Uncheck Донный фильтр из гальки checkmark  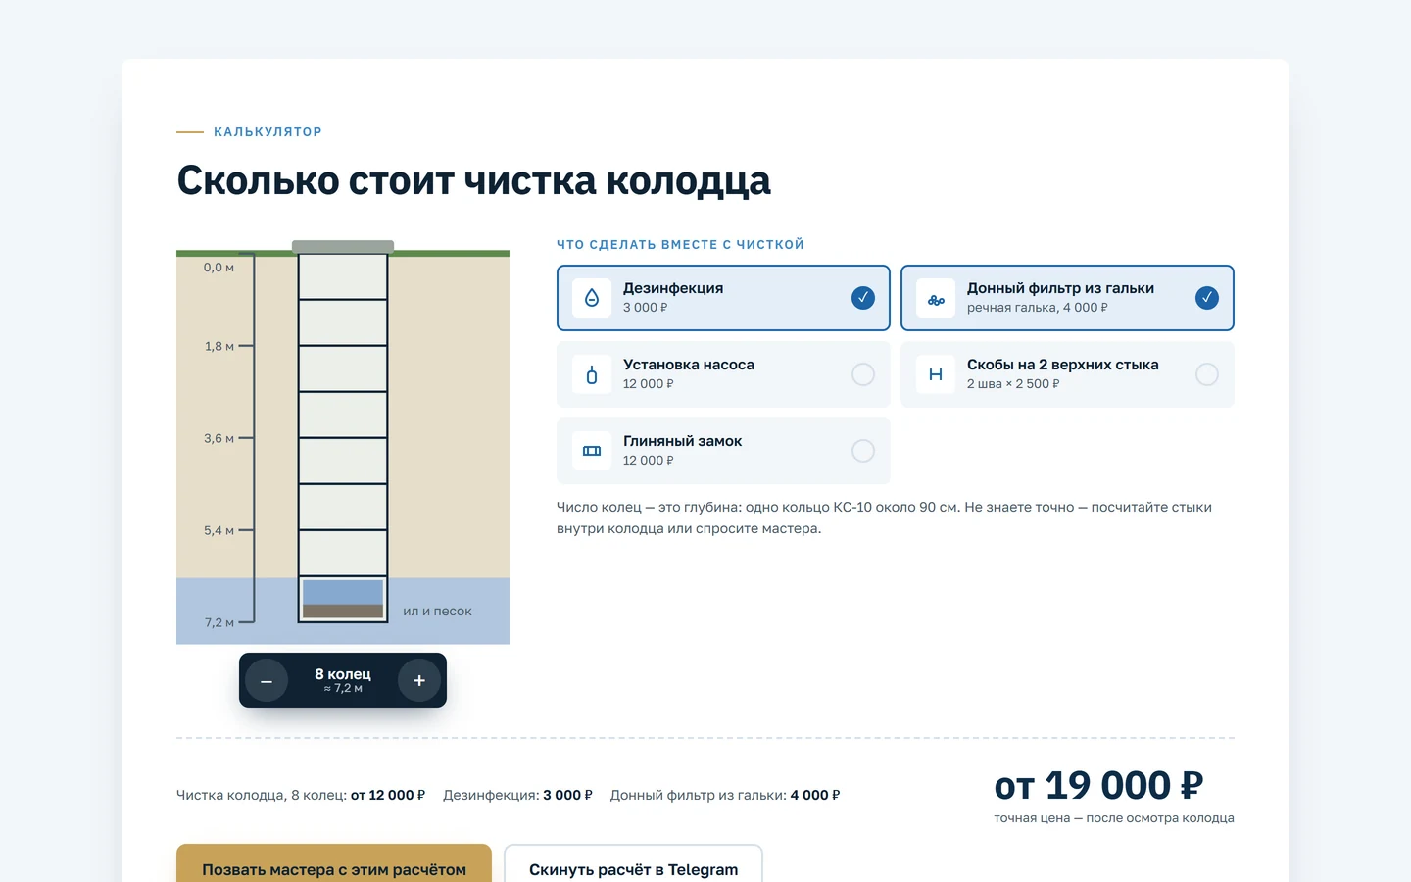[x=1207, y=298]
